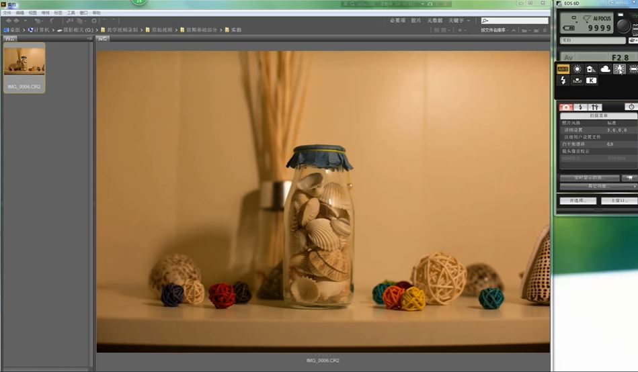Select the Shade house white balance icon
Image resolution: width=638 pixels, height=372 pixels.
(x=591, y=69)
